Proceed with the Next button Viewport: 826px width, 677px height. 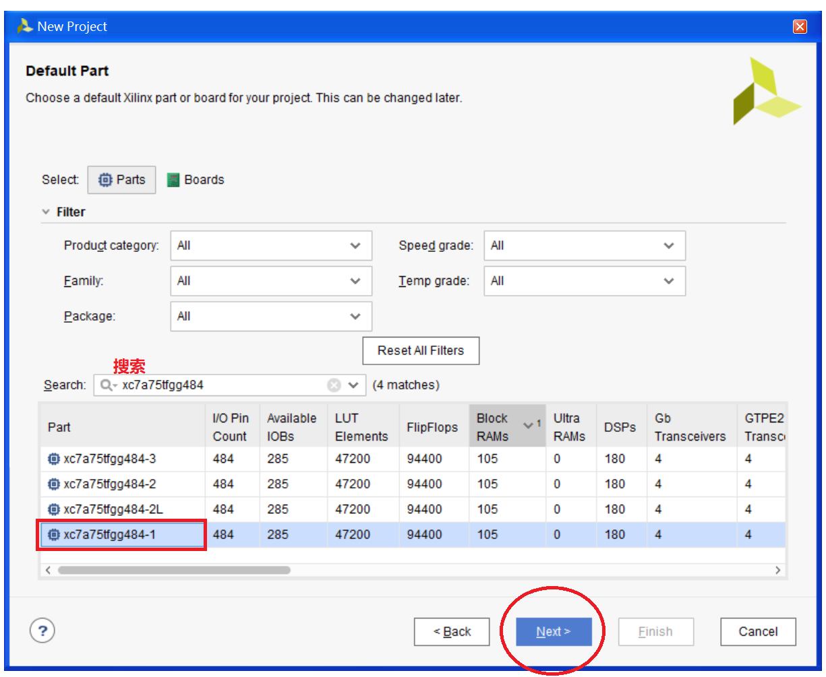point(554,632)
